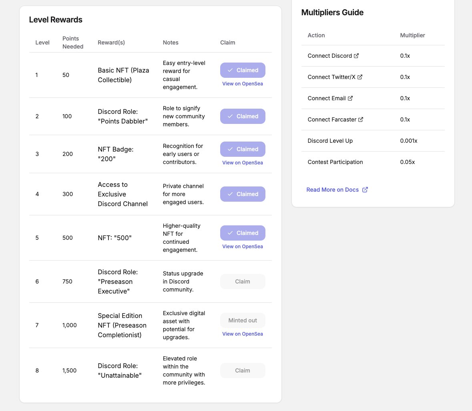The height and width of the screenshot is (411, 472).
Task: Claim the Level 8 Unattainable Discord role
Action: point(243,370)
